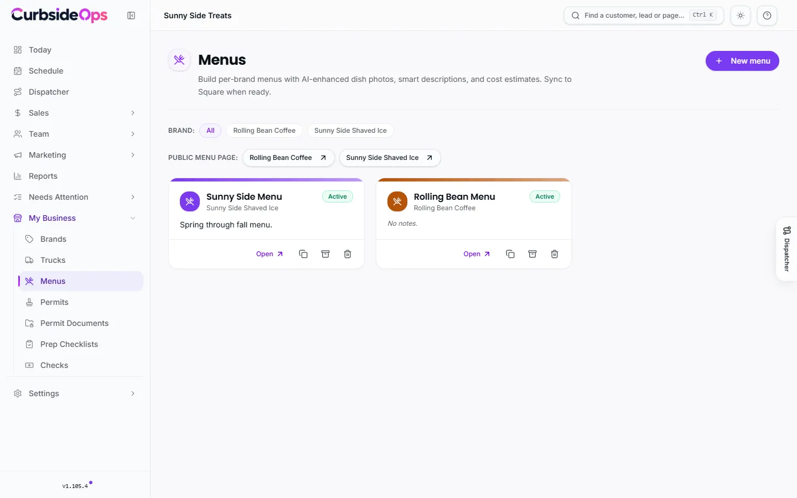Open the Dispatcher side tab
Screen dimensions: 797x498
[x=786, y=249]
